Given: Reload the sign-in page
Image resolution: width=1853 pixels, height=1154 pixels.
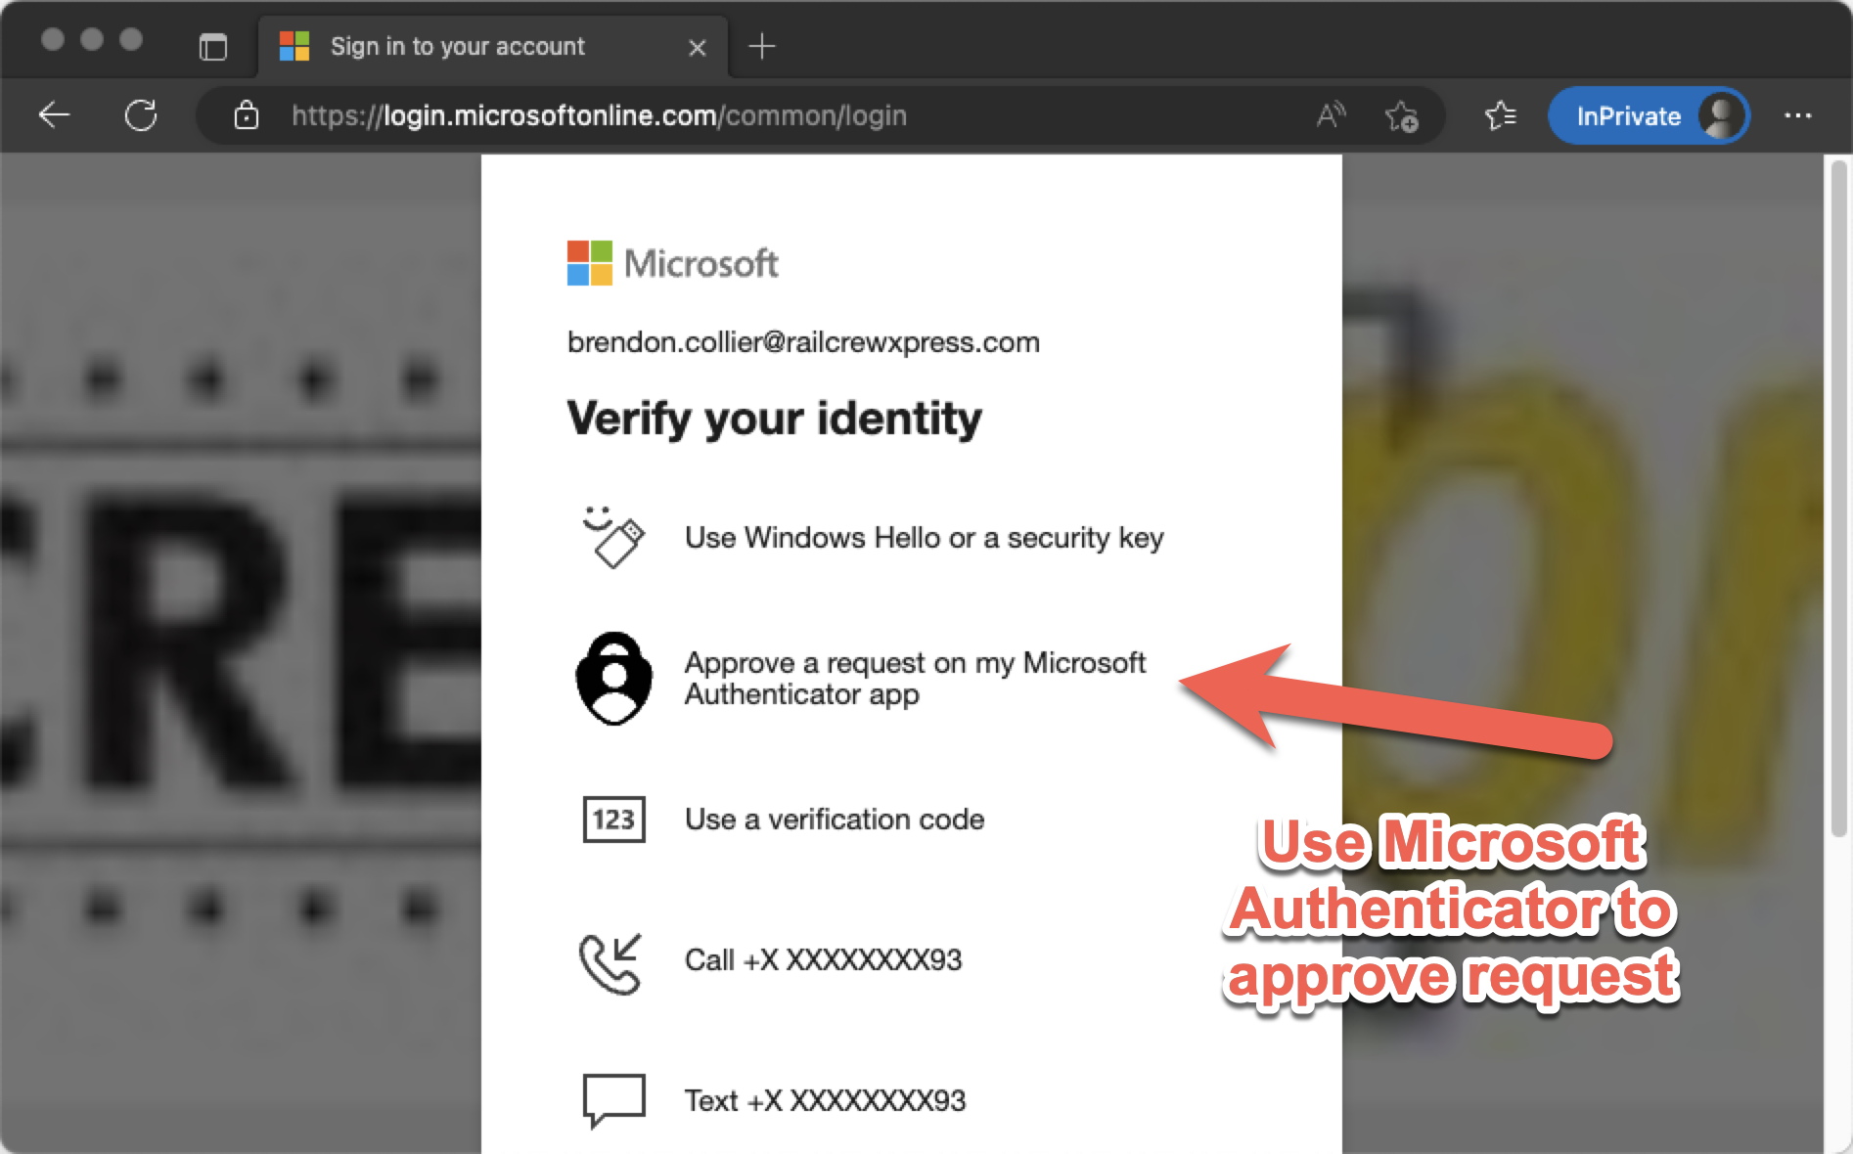Looking at the screenshot, I should (x=141, y=115).
